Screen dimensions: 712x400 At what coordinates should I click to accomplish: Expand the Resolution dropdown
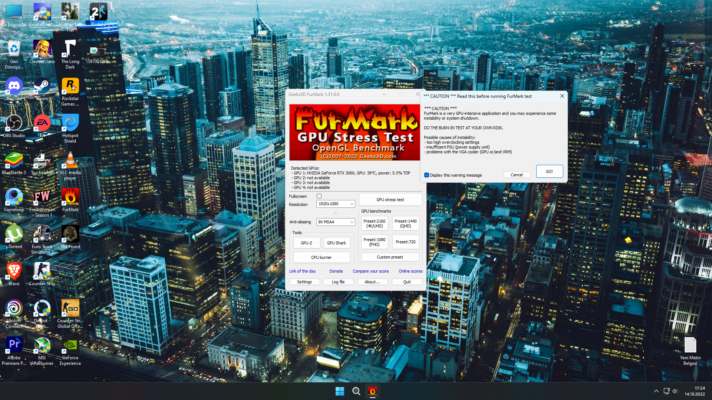(x=336, y=204)
